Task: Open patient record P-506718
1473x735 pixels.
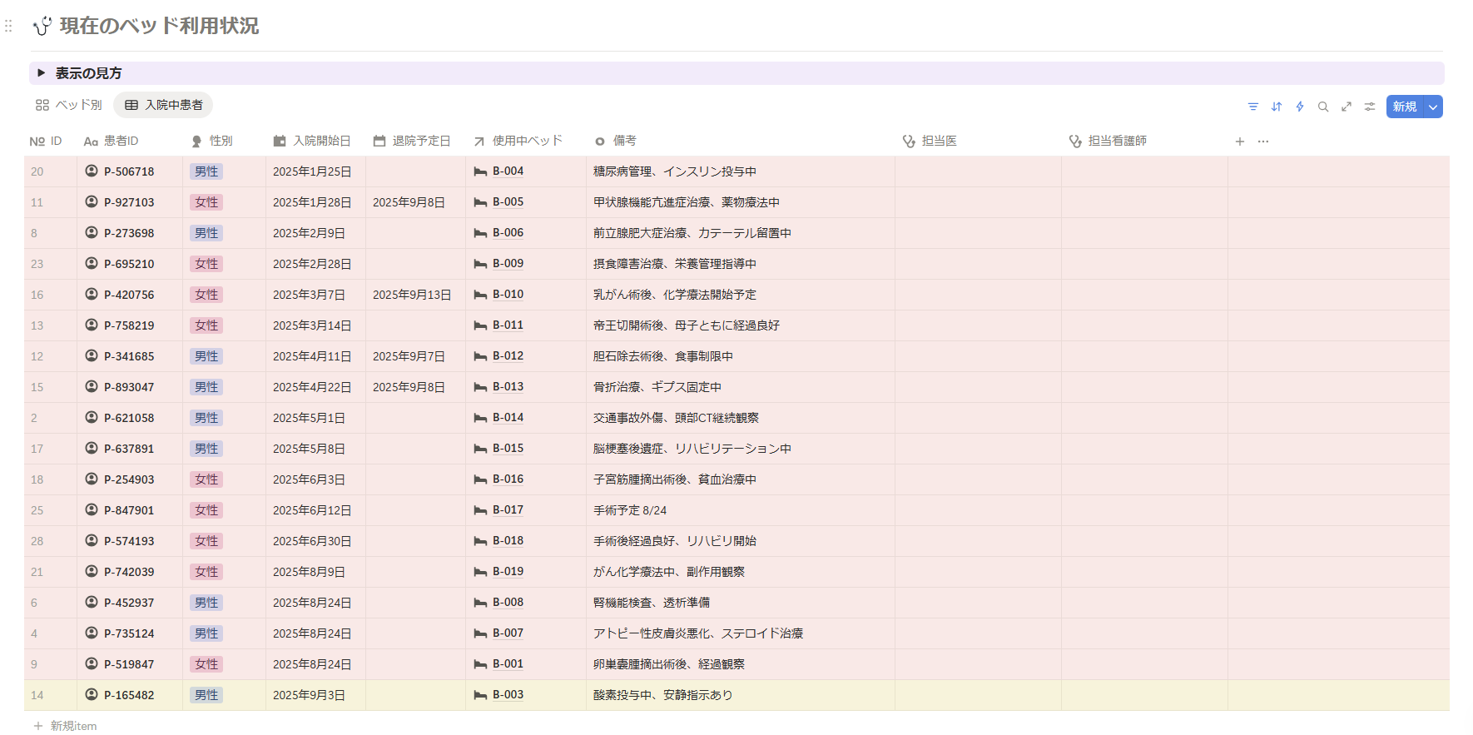Action: [129, 171]
